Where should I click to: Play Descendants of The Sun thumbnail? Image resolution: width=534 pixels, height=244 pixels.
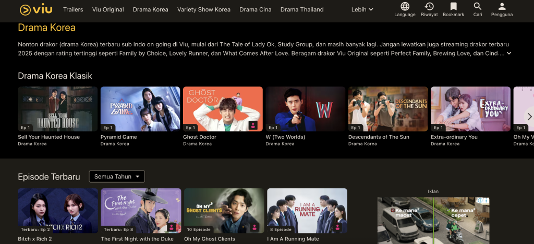(x=388, y=109)
